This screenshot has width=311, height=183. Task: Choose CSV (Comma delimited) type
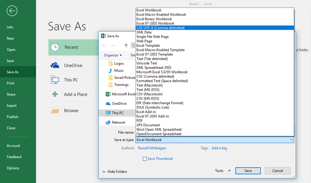215,76
